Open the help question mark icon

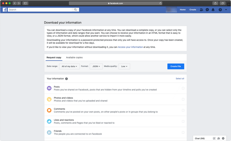tap(220, 10)
